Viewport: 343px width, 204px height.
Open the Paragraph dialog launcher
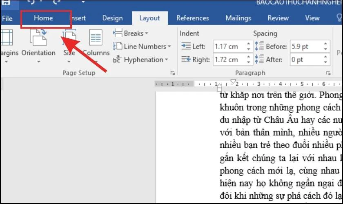pyautogui.click(x=328, y=73)
